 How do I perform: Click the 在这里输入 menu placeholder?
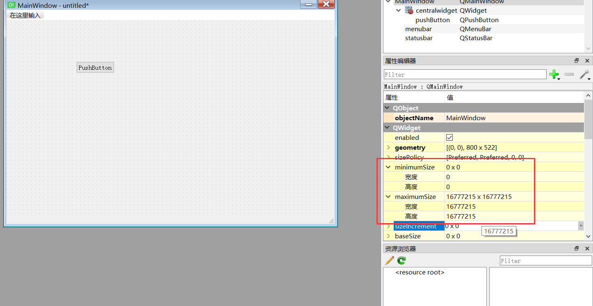tap(25, 15)
